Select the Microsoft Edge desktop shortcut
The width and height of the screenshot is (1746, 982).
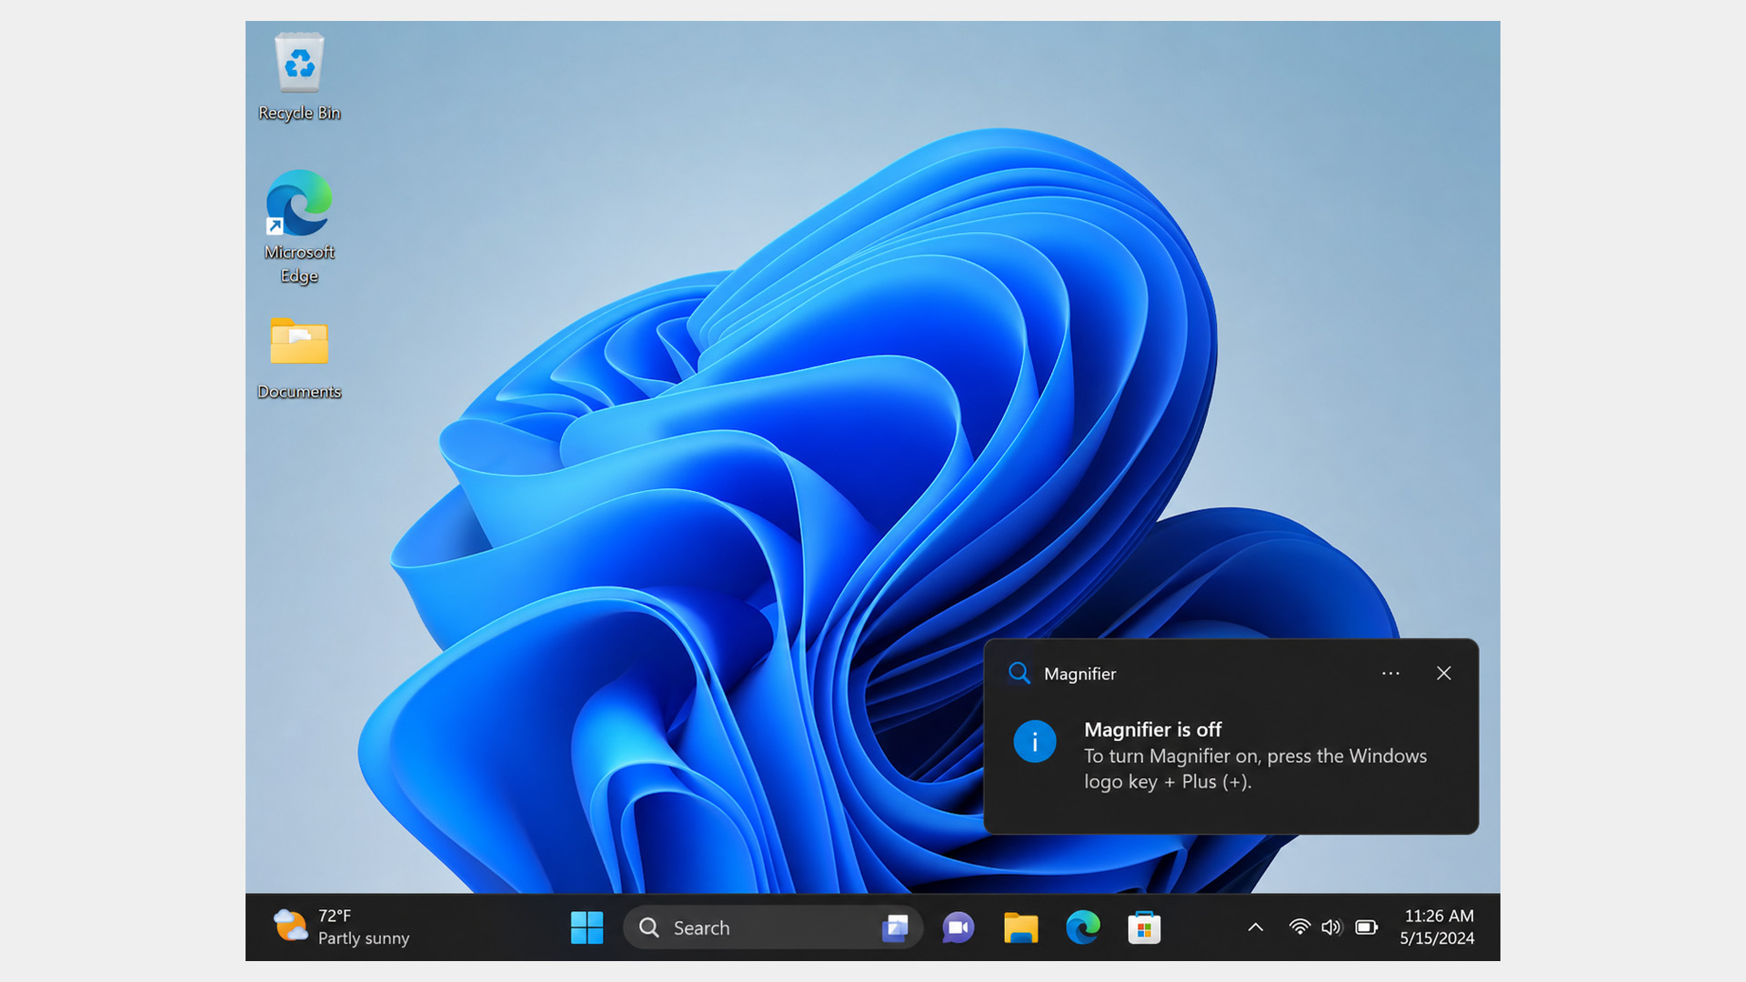(299, 227)
